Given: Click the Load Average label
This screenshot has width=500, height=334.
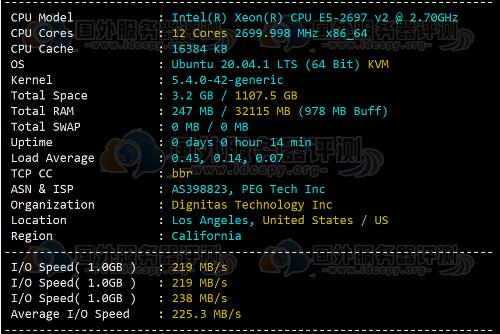Looking at the screenshot, I should pos(53,158).
